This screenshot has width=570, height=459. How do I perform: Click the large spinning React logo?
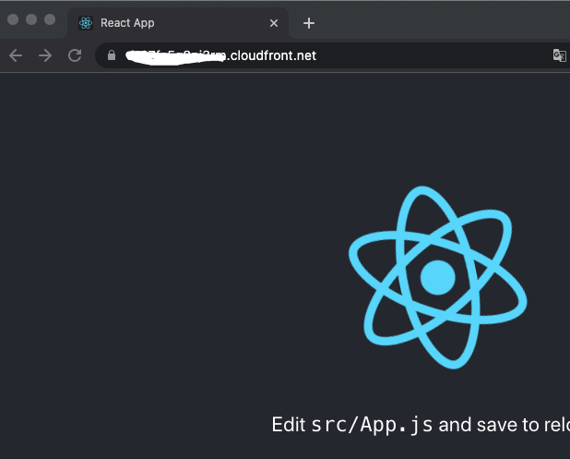[438, 277]
